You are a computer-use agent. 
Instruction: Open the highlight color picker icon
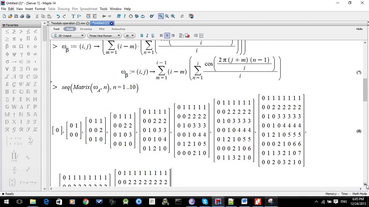pos(187,36)
